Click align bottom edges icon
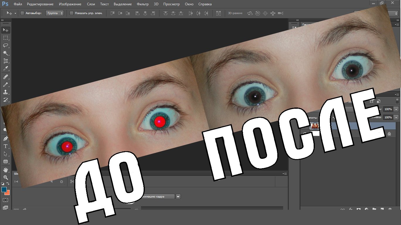The width and height of the screenshot is (401, 225). [128, 13]
